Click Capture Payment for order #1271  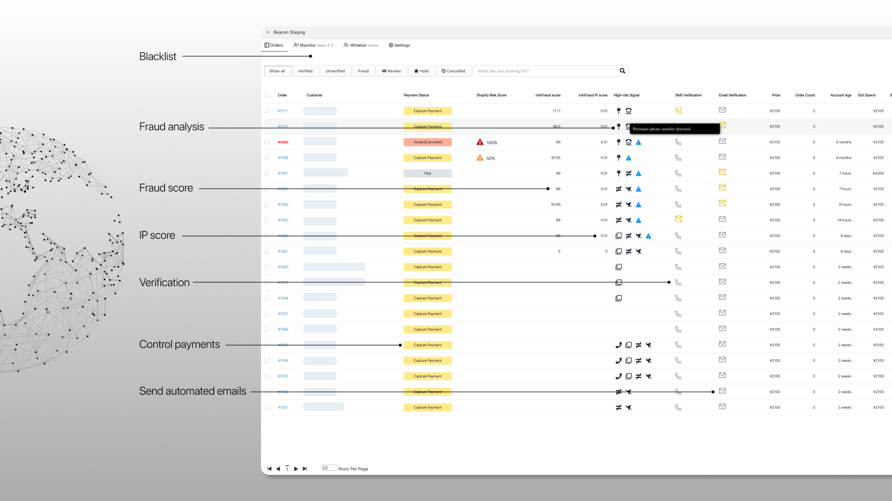pyautogui.click(x=428, y=111)
